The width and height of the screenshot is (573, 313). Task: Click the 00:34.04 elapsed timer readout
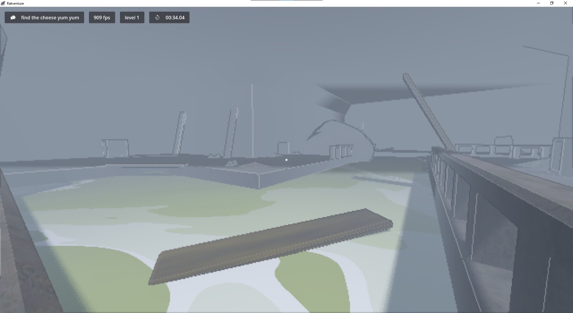[175, 18]
